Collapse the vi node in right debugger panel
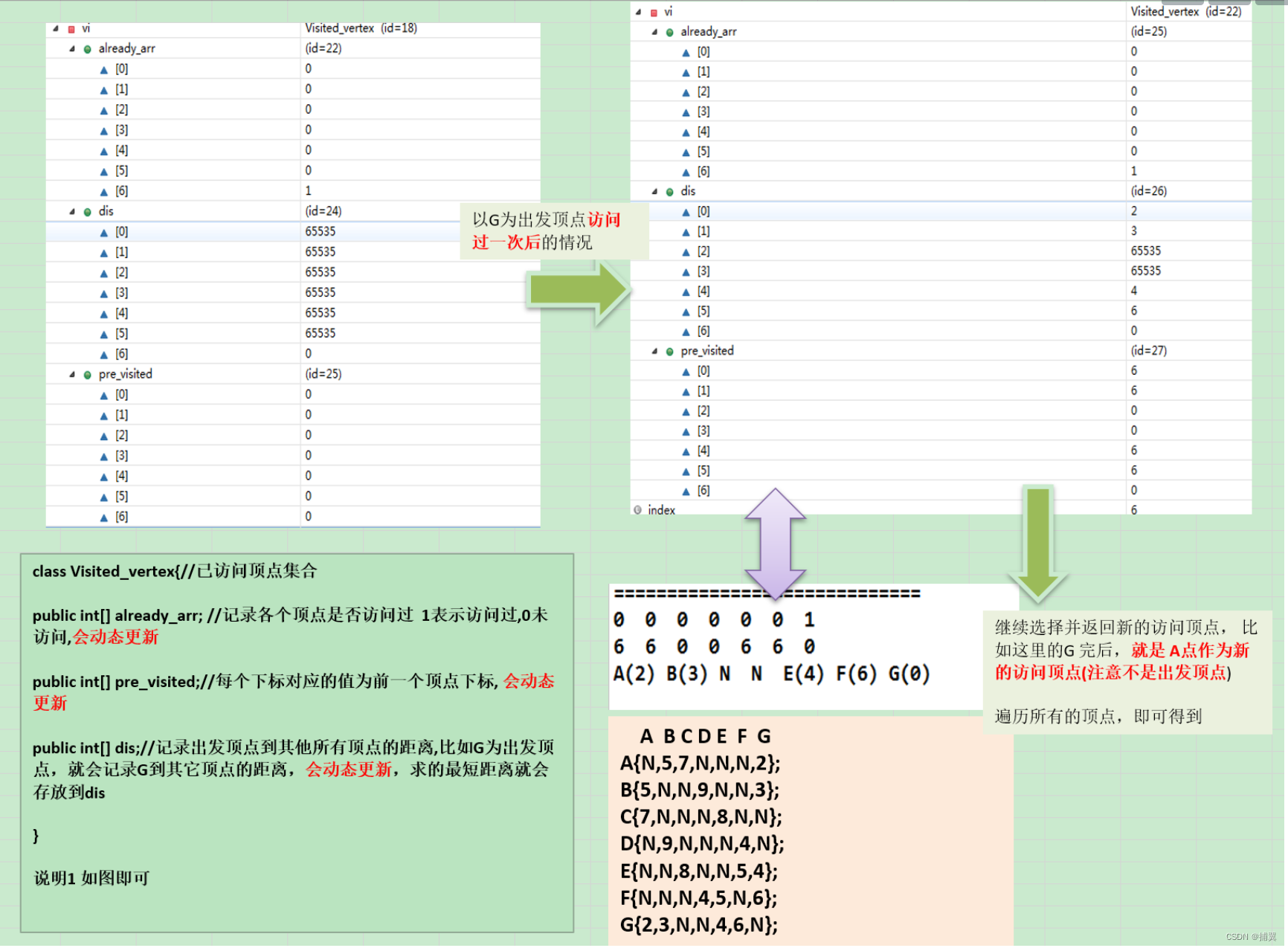This screenshot has width=1288, height=948. click(x=638, y=11)
